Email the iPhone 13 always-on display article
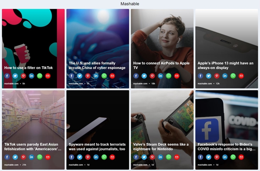The width and height of the screenshot is (260, 171). click(241, 76)
